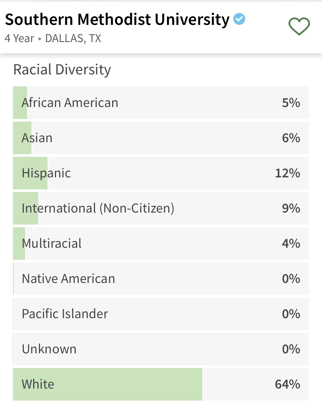Click the Multiracial 4% row
This screenshot has width=322, height=418.
pos(161,243)
